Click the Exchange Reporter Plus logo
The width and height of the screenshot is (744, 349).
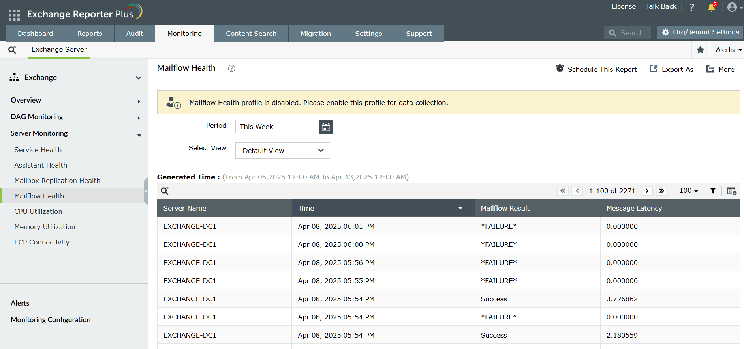[x=85, y=12]
